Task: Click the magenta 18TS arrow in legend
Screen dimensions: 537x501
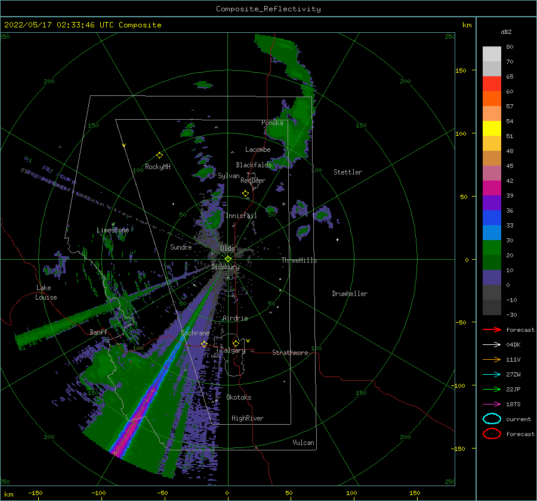Action: pyautogui.click(x=492, y=404)
